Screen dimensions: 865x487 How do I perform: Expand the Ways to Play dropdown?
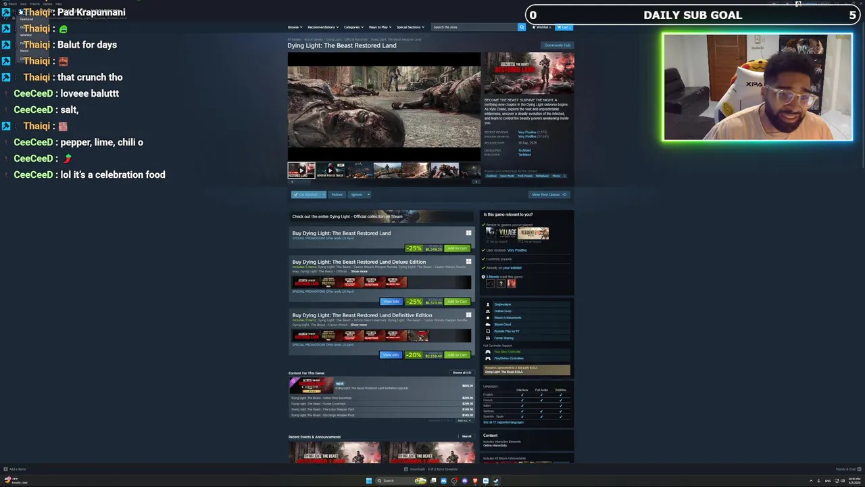380,27
